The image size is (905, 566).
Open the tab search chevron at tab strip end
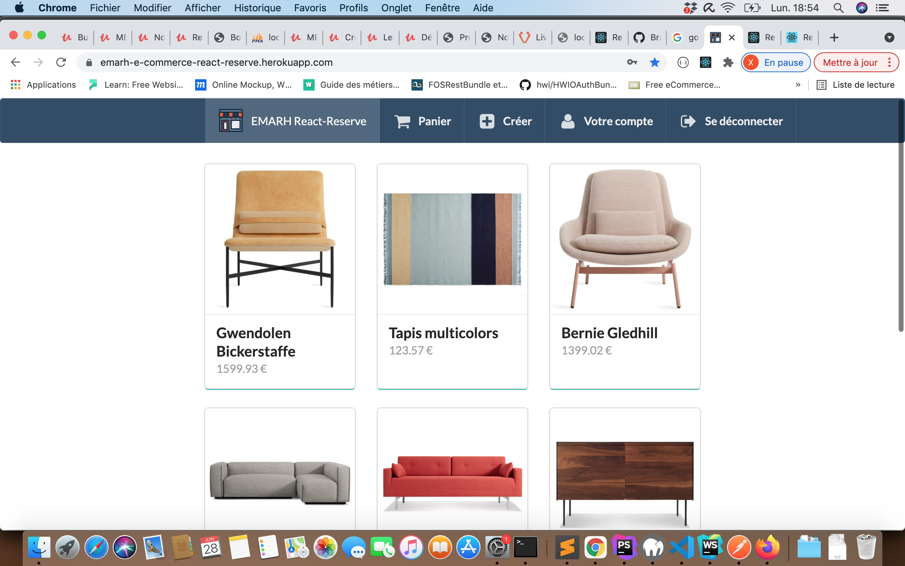click(889, 37)
